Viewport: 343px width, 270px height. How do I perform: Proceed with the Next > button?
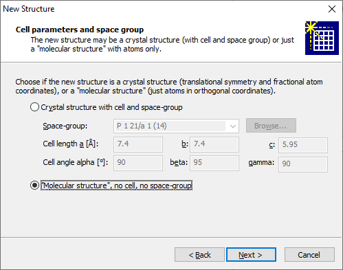(x=251, y=255)
